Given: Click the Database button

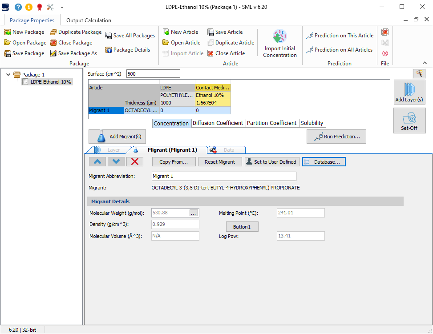Looking at the screenshot, I should pos(324,162).
